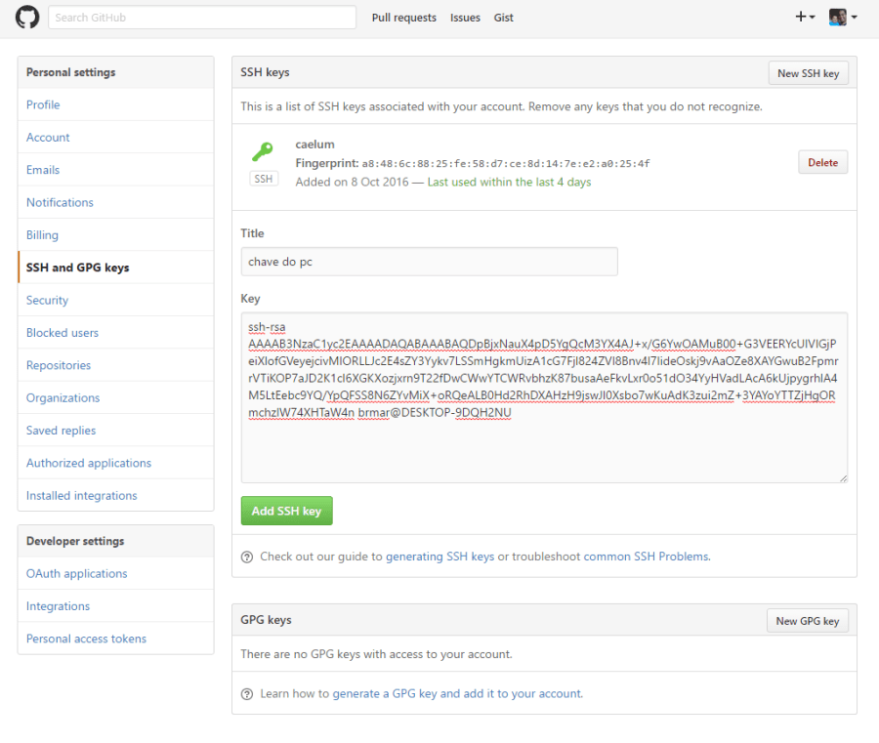Open the plus create-new dropdown
This screenshot has width=879, height=743.
[805, 18]
